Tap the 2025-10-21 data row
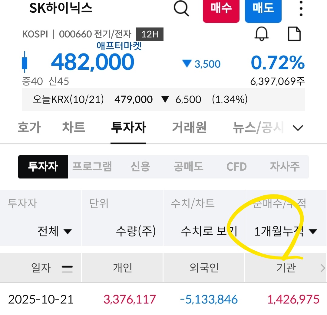The width and height of the screenshot is (327, 315). coord(163,299)
